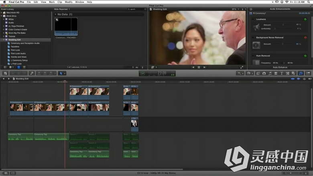
Task: Toggle the highlighted inspector button
Action: 301,73
